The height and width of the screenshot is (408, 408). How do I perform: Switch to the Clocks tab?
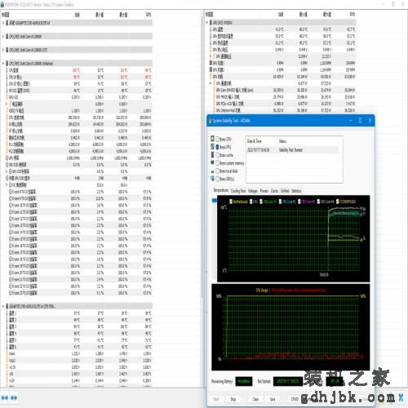(274, 191)
